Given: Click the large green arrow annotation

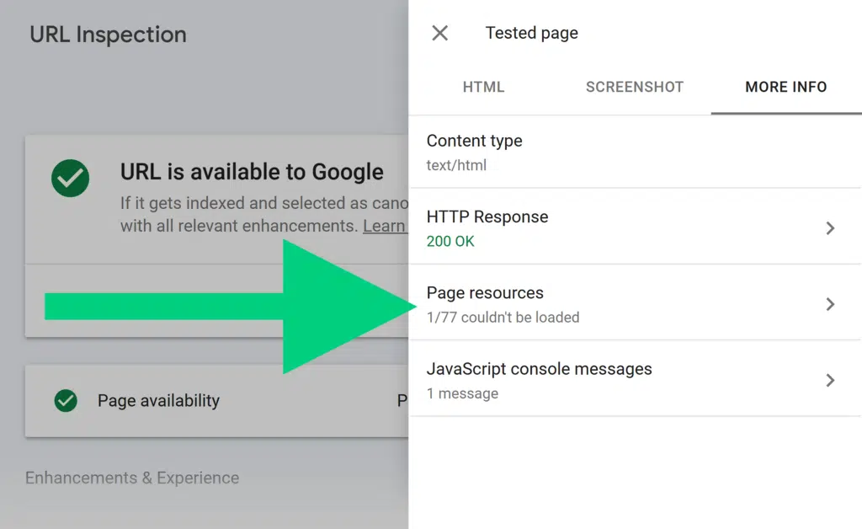Looking at the screenshot, I should (x=253, y=306).
